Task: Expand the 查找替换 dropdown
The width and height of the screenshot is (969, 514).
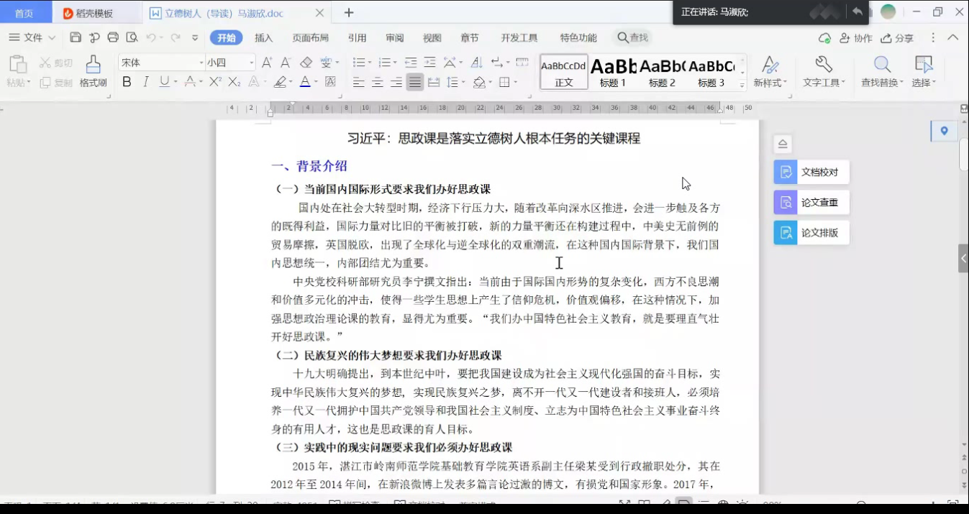Action: 882,83
